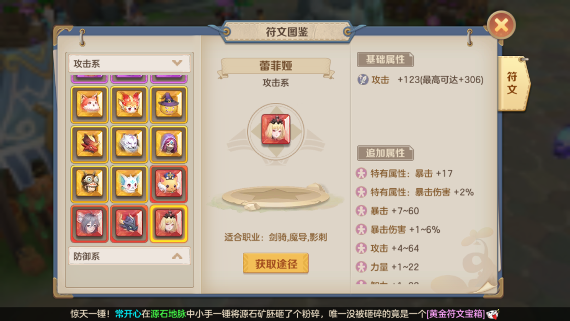This screenshot has width=570, height=321.
Task: Pick the white tiger rune icon
Action: click(129, 144)
